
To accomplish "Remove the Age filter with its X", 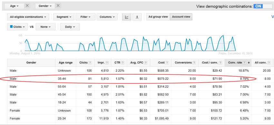I will pos(27,6).
